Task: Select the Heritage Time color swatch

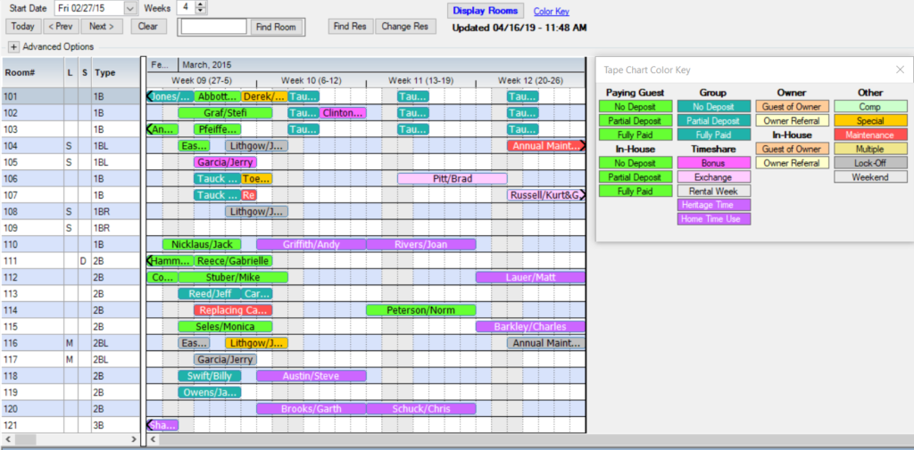Action: (713, 205)
